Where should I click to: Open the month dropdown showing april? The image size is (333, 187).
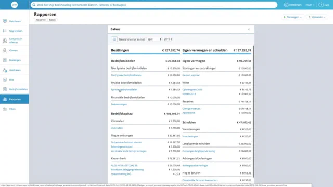155,39
